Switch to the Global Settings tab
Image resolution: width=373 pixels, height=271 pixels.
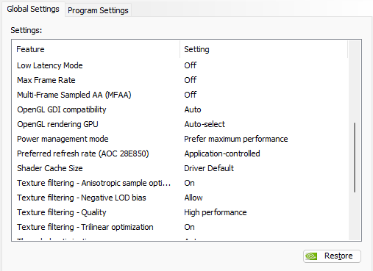point(33,10)
